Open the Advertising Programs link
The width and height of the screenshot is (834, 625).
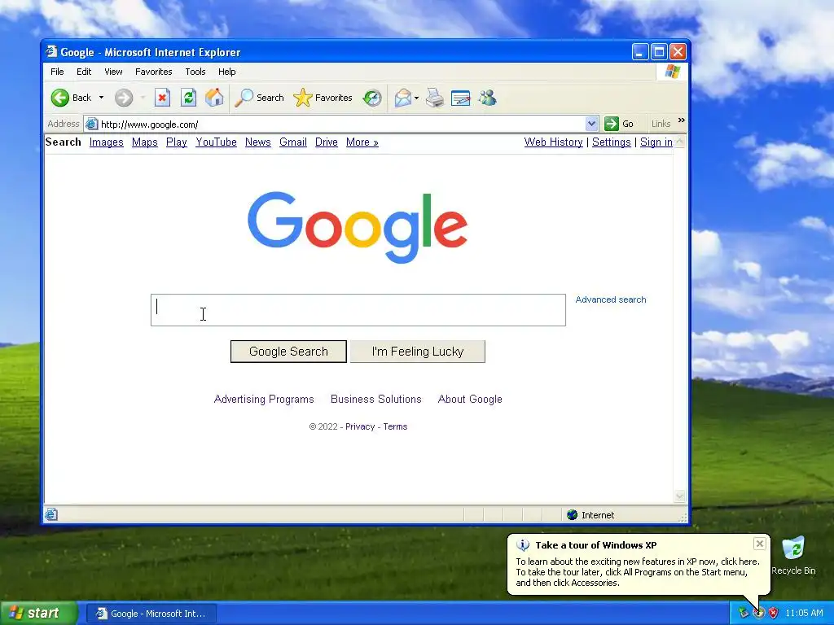pyautogui.click(x=264, y=399)
